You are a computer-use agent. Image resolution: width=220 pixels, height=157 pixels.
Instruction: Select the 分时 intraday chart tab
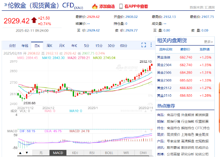(12, 46)
